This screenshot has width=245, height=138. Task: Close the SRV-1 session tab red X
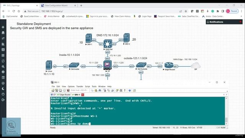(83, 95)
